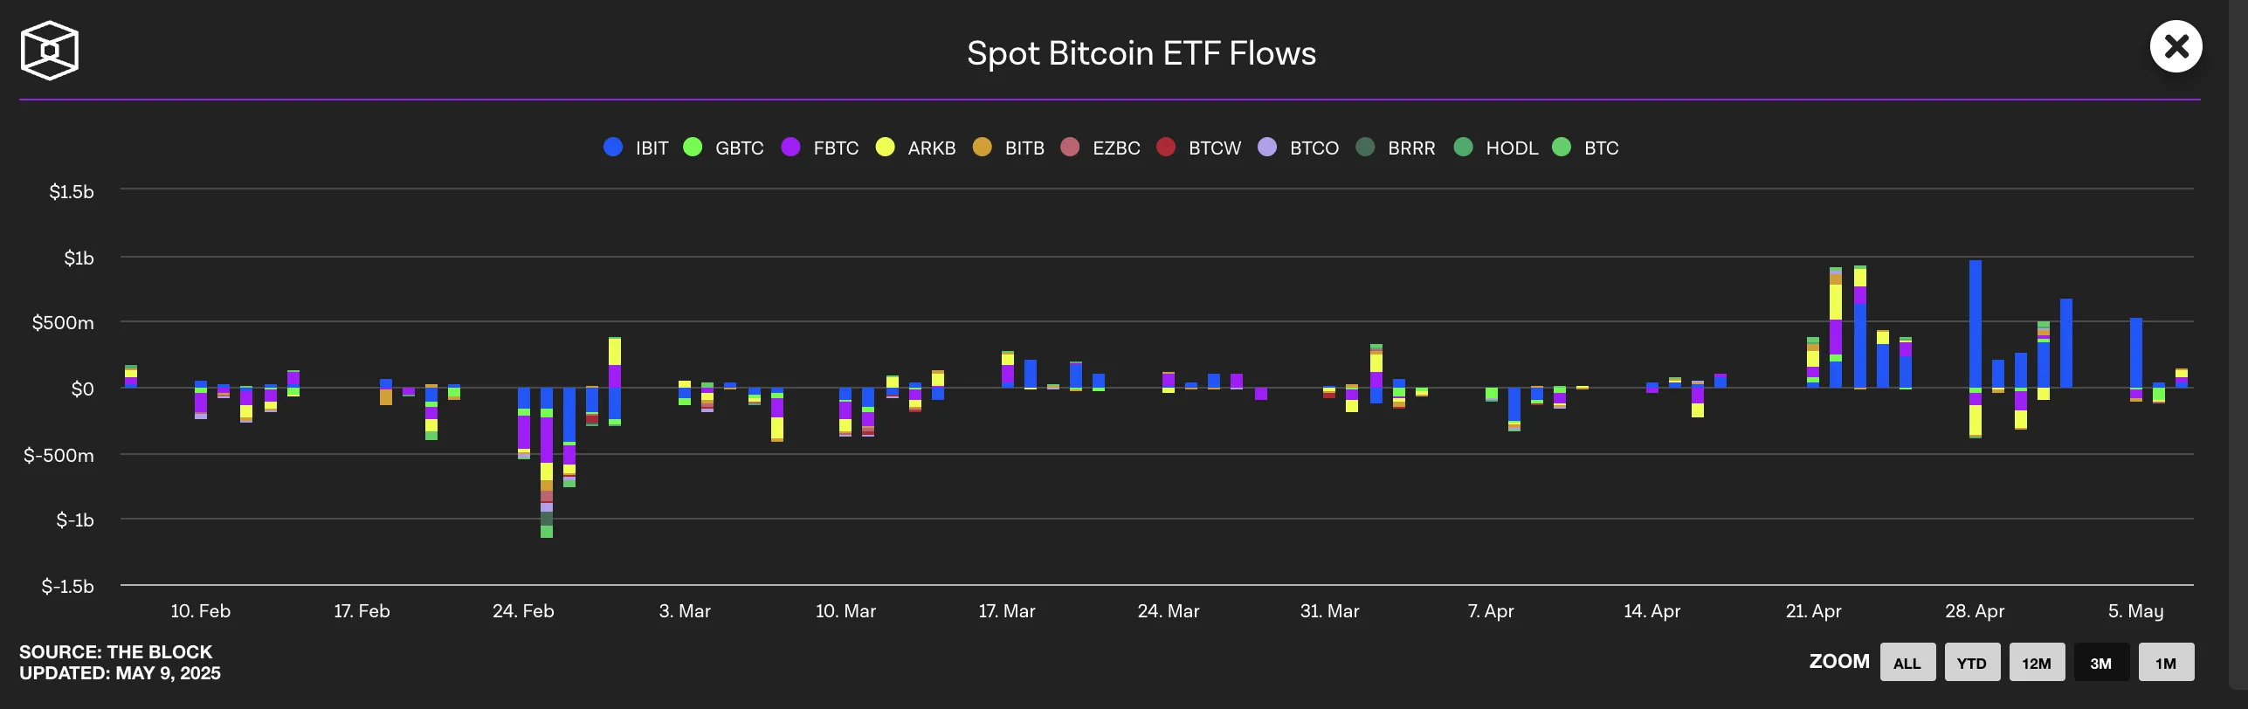Set zoom range to ALL
The image size is (2248, 709).
coord(1907,663)
